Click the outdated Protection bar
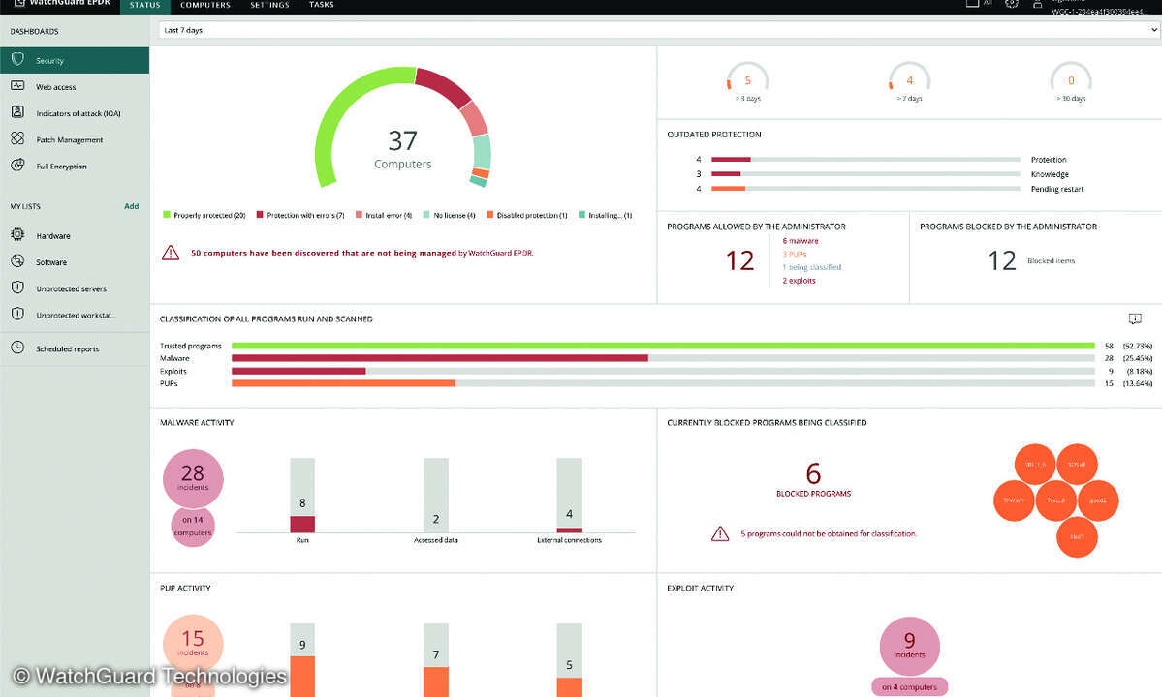1162x697 pixels. tap(865, 159)
